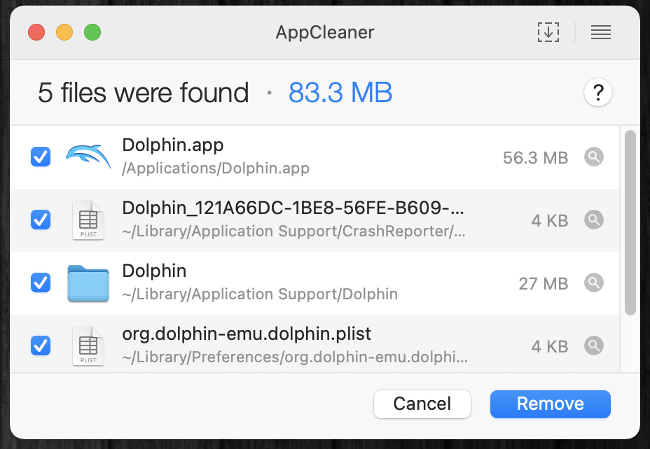Click the CrashReporter plist file icon
Image resolution: width=650 pixels, height=449 pixels.
(88, 220)
